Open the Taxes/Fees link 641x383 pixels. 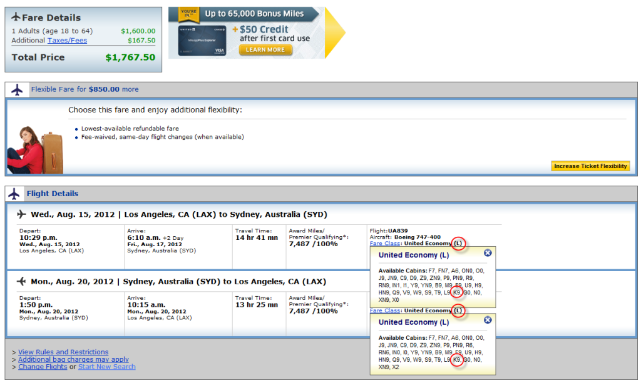point(67,41)
